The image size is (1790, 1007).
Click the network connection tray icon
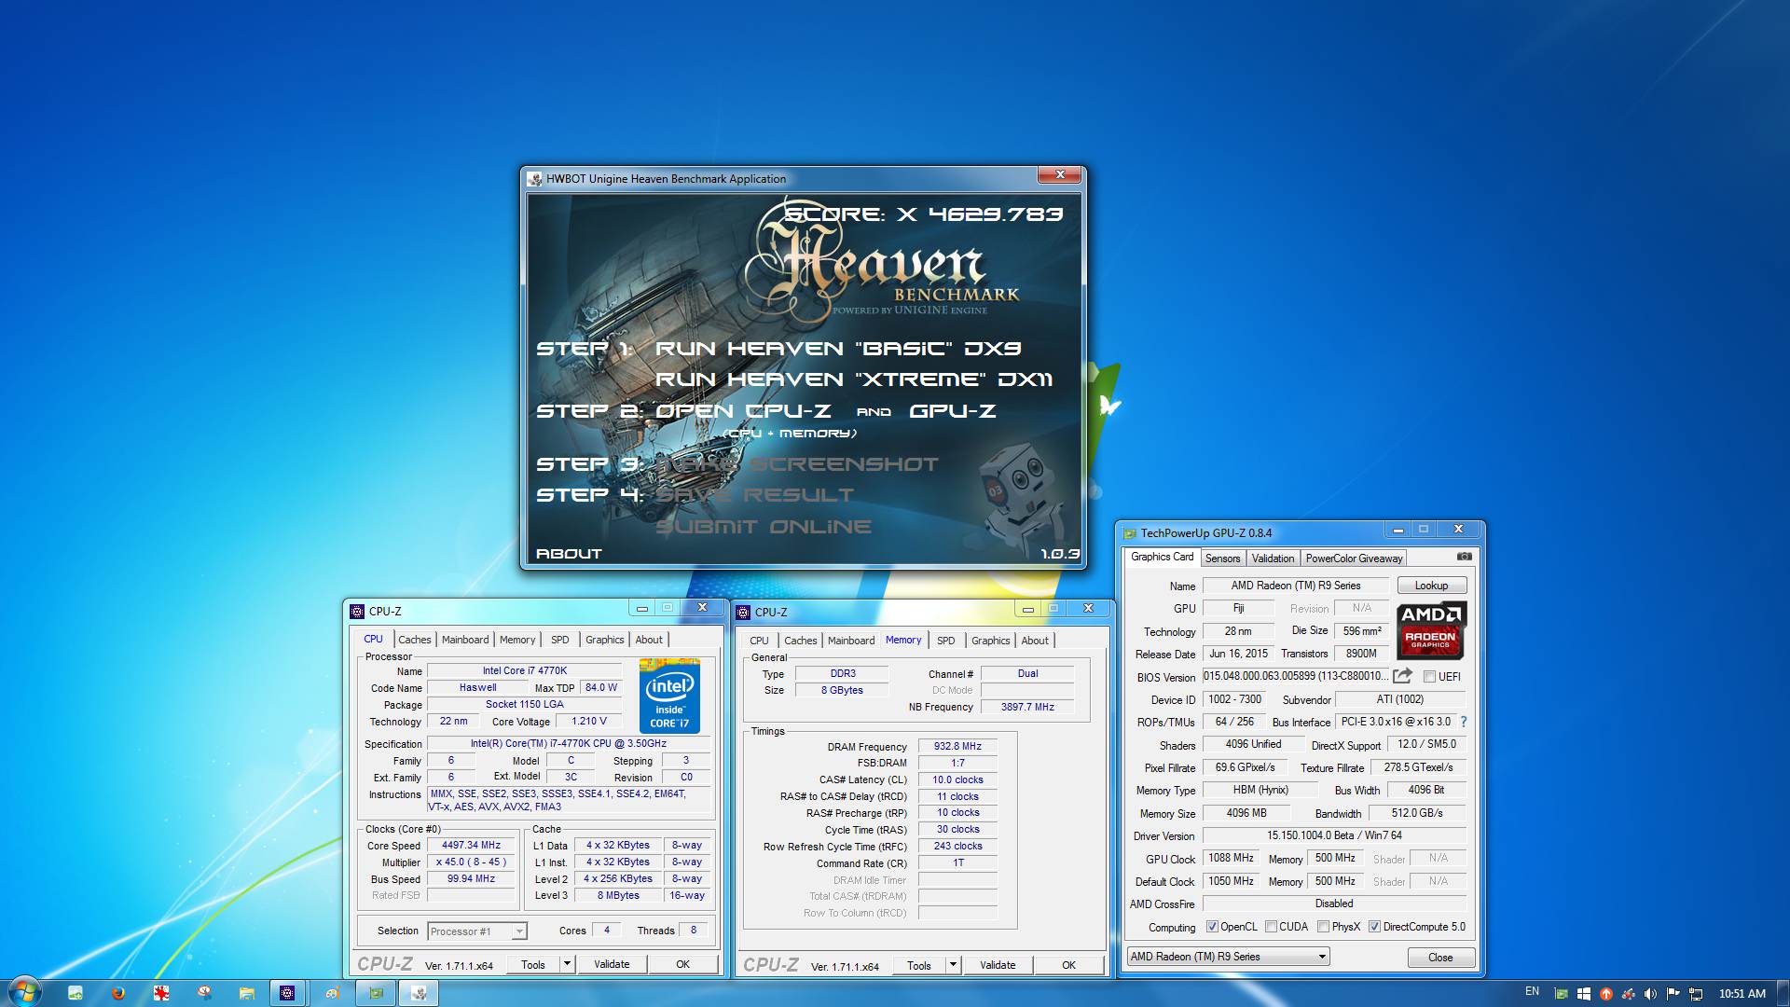click(1696, 994)
